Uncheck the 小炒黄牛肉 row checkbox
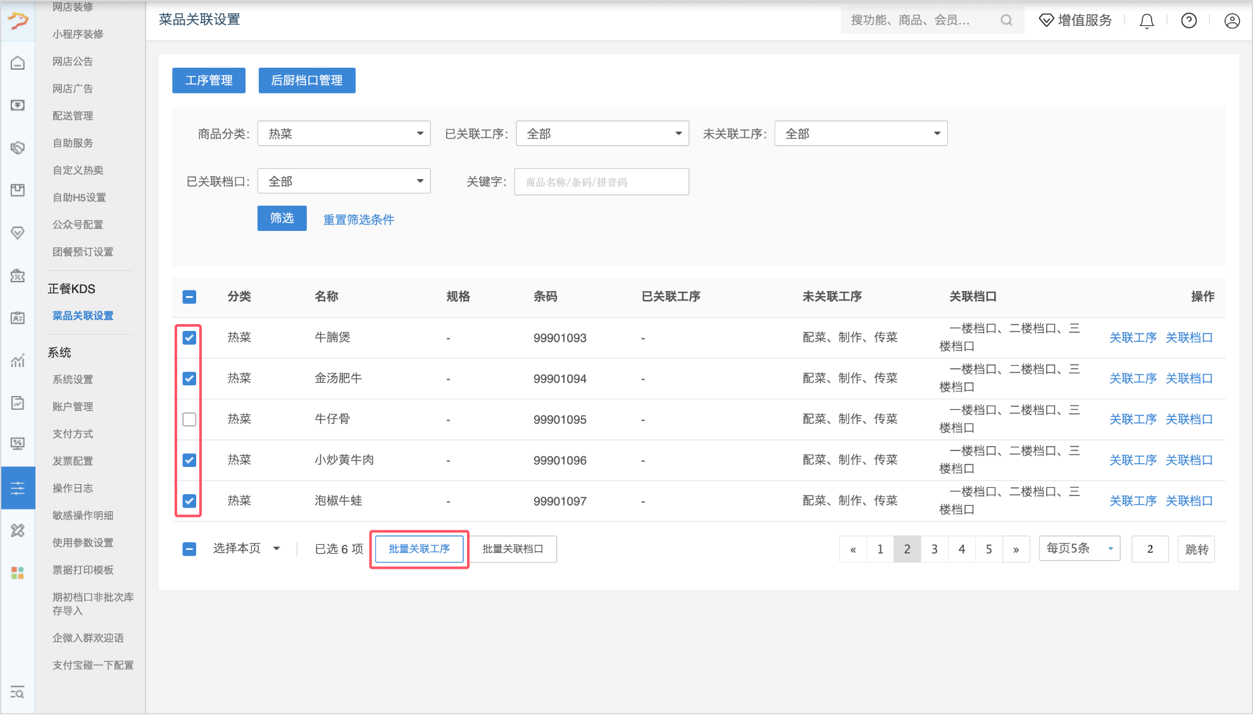The width and height of the screenshot is (1253, 715). tap(189, 460)
